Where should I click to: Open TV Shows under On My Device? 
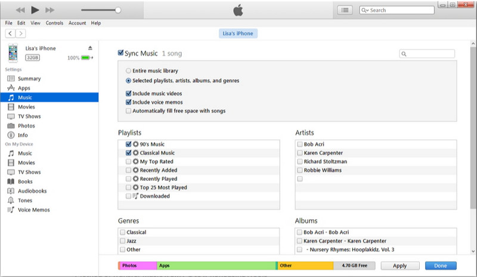click(49, 172)
